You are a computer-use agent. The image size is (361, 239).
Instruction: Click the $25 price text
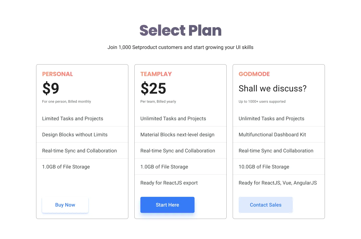point(153,88)
